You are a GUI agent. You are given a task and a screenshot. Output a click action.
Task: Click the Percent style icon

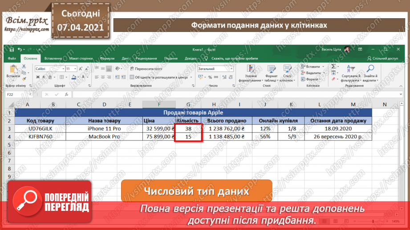210,77
